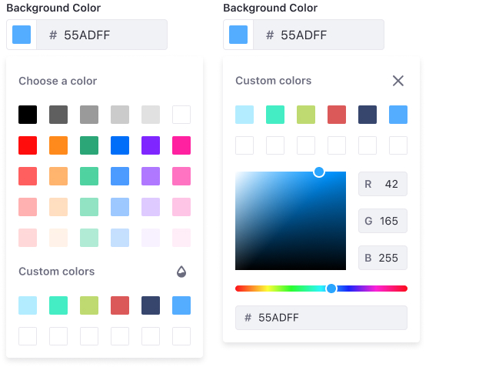Select the black color swatch
The width and height of the screenshot is (479, 367).
(x=28, y=115)
